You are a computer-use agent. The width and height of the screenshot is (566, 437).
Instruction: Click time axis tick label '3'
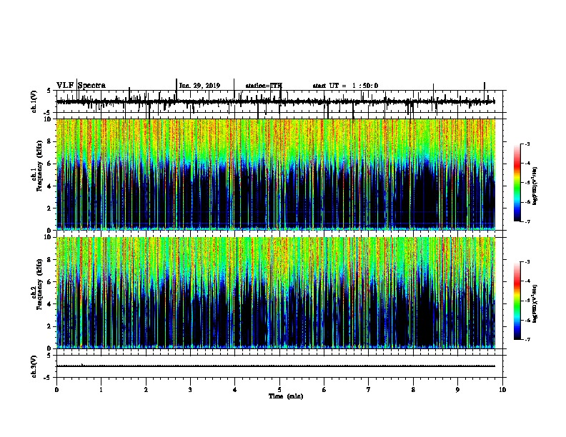[x=190, y=390]
